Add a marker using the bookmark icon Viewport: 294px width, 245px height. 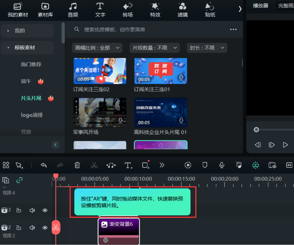pos(204,165)
